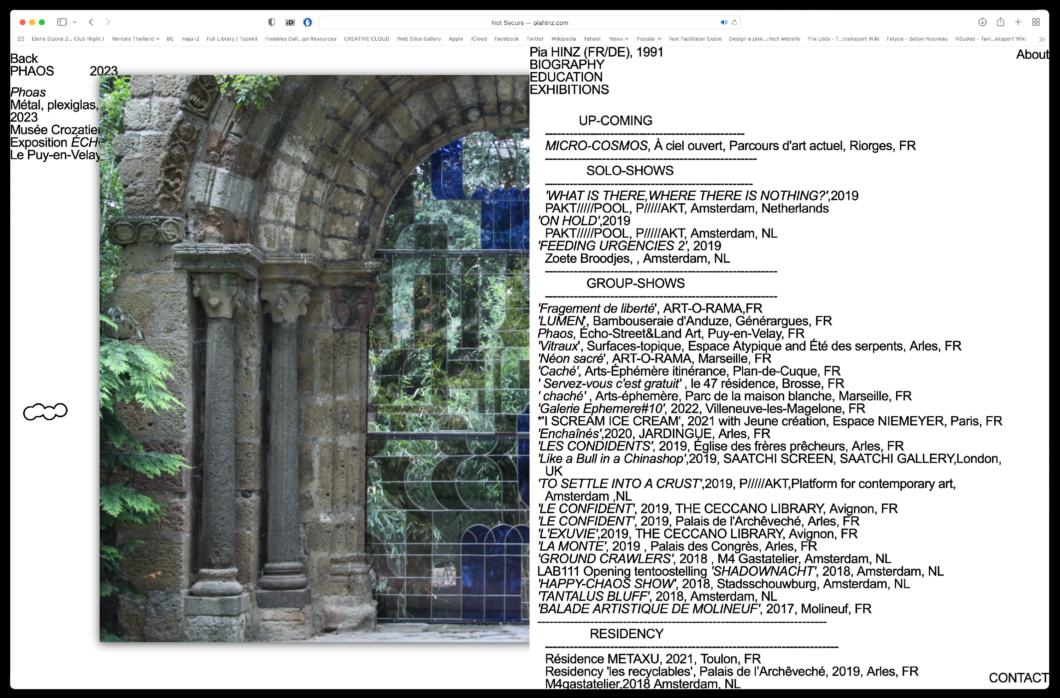Click the iD extension icon
This screenshot has width=1060, height=698.
290,22
